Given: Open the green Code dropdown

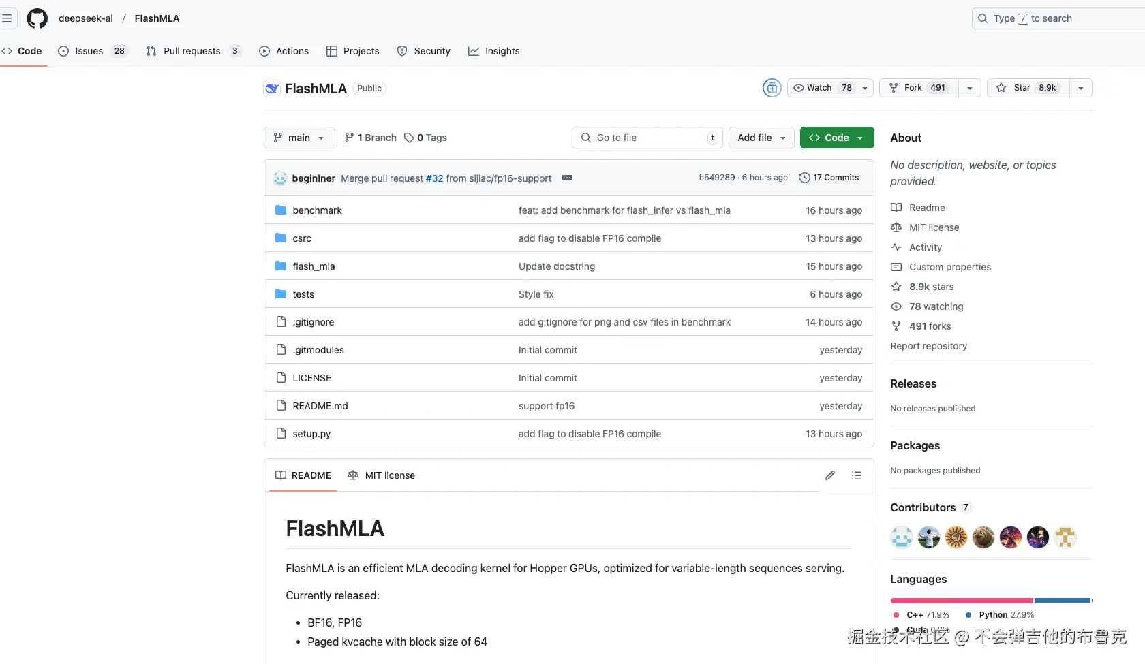Looking at the screenshot, I should pyautogui.click(x=836, y=138).
